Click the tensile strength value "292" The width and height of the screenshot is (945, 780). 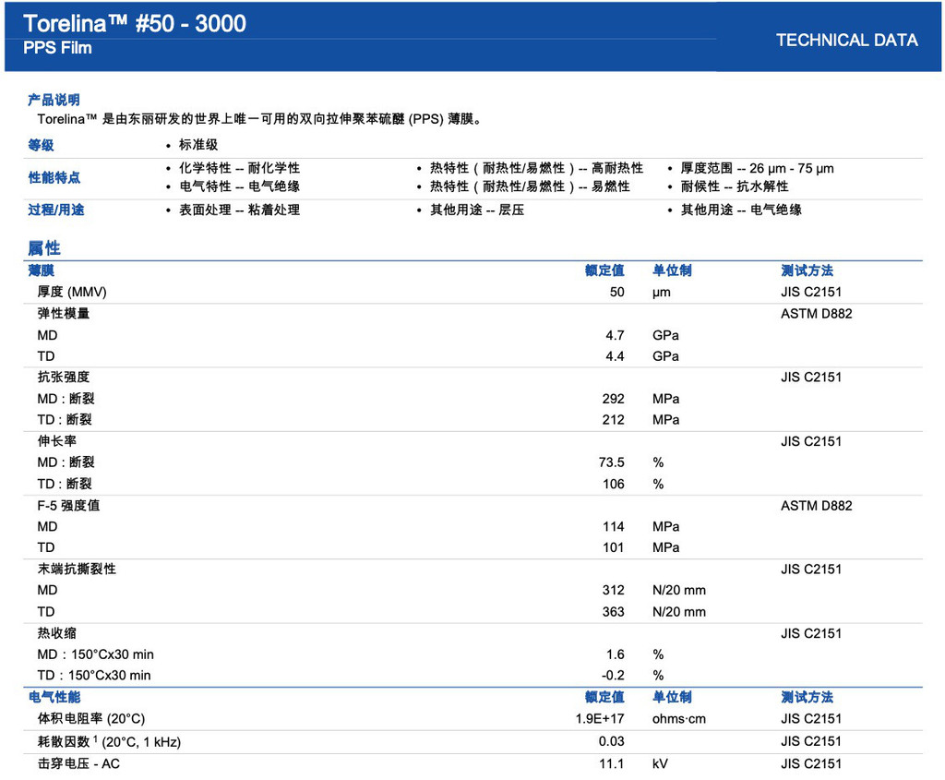[x=614, y=399]
